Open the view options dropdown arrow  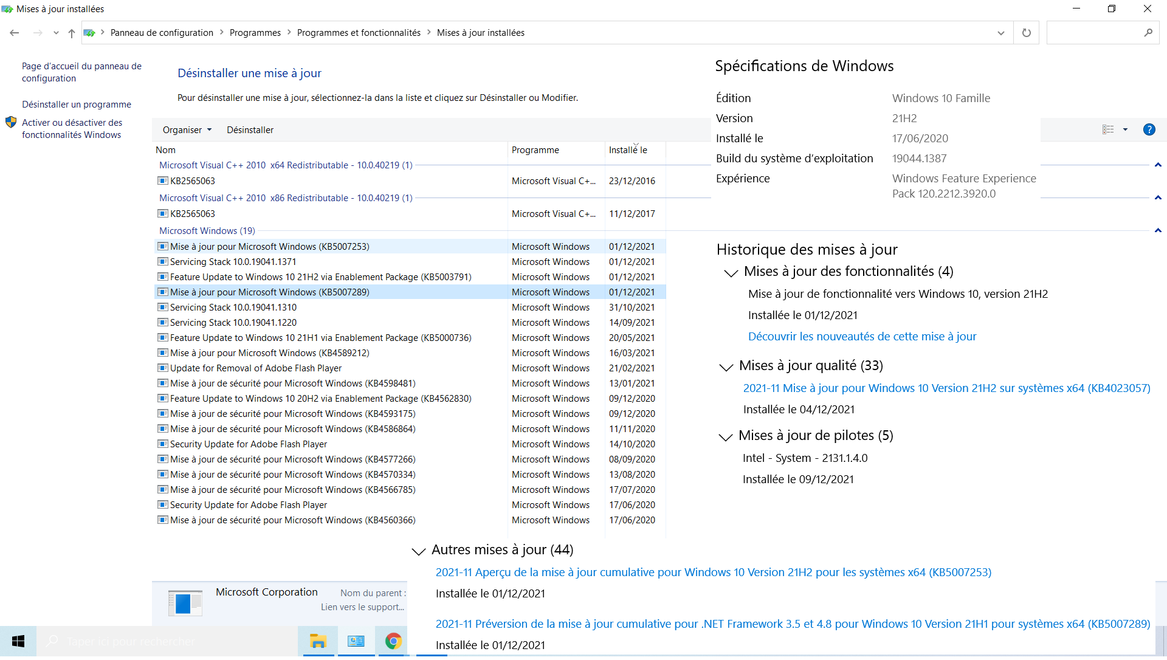1125,129
